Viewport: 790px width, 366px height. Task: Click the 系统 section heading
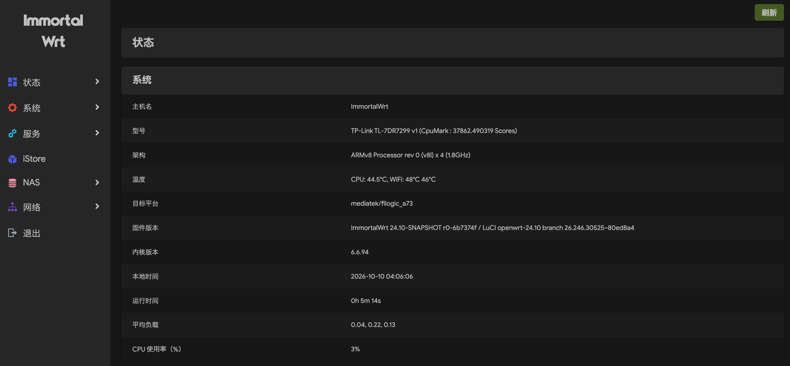tap(142, 80)
